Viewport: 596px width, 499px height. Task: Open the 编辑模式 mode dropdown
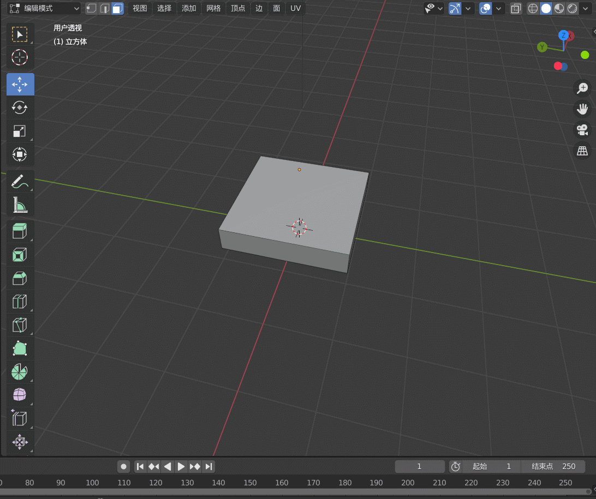[x=43, y=8]
